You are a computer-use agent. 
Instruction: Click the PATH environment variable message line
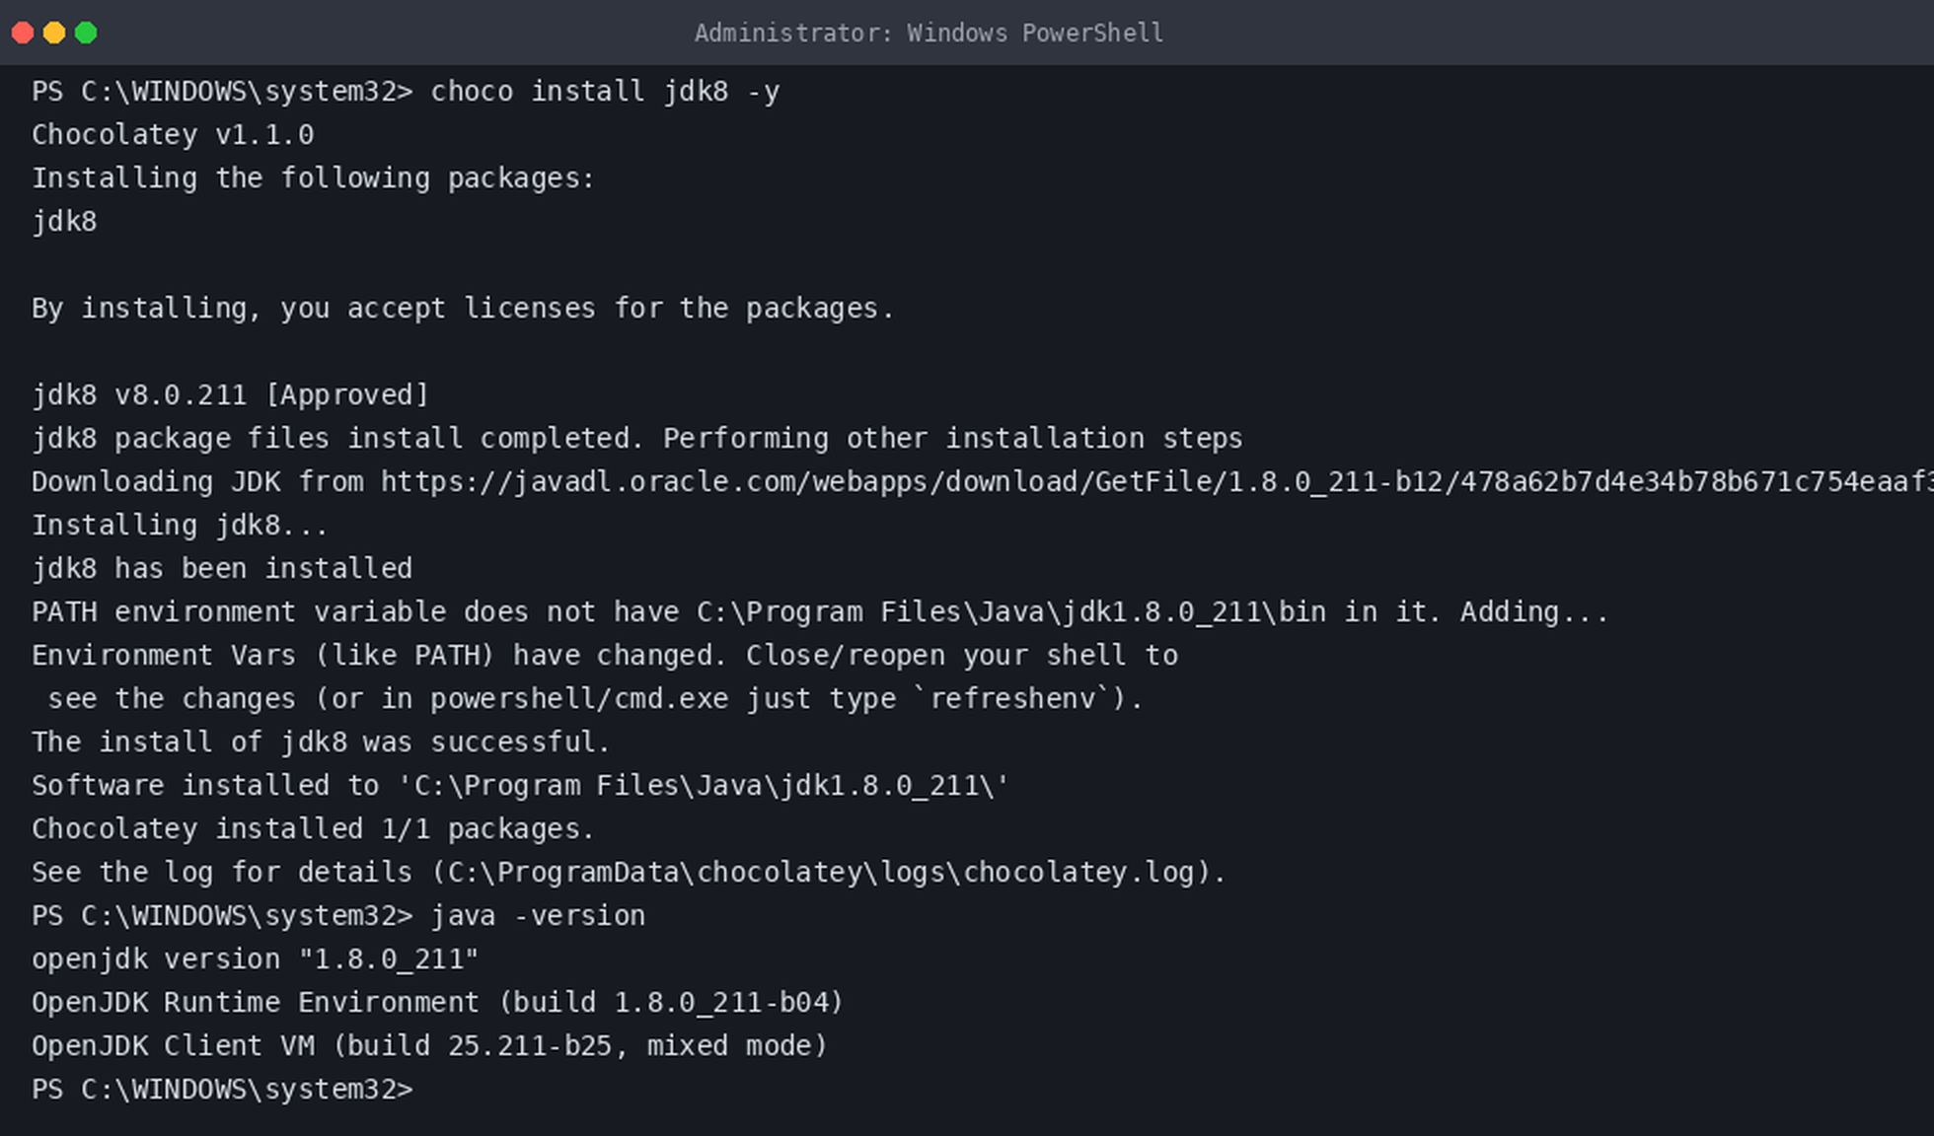coord(820,612)
